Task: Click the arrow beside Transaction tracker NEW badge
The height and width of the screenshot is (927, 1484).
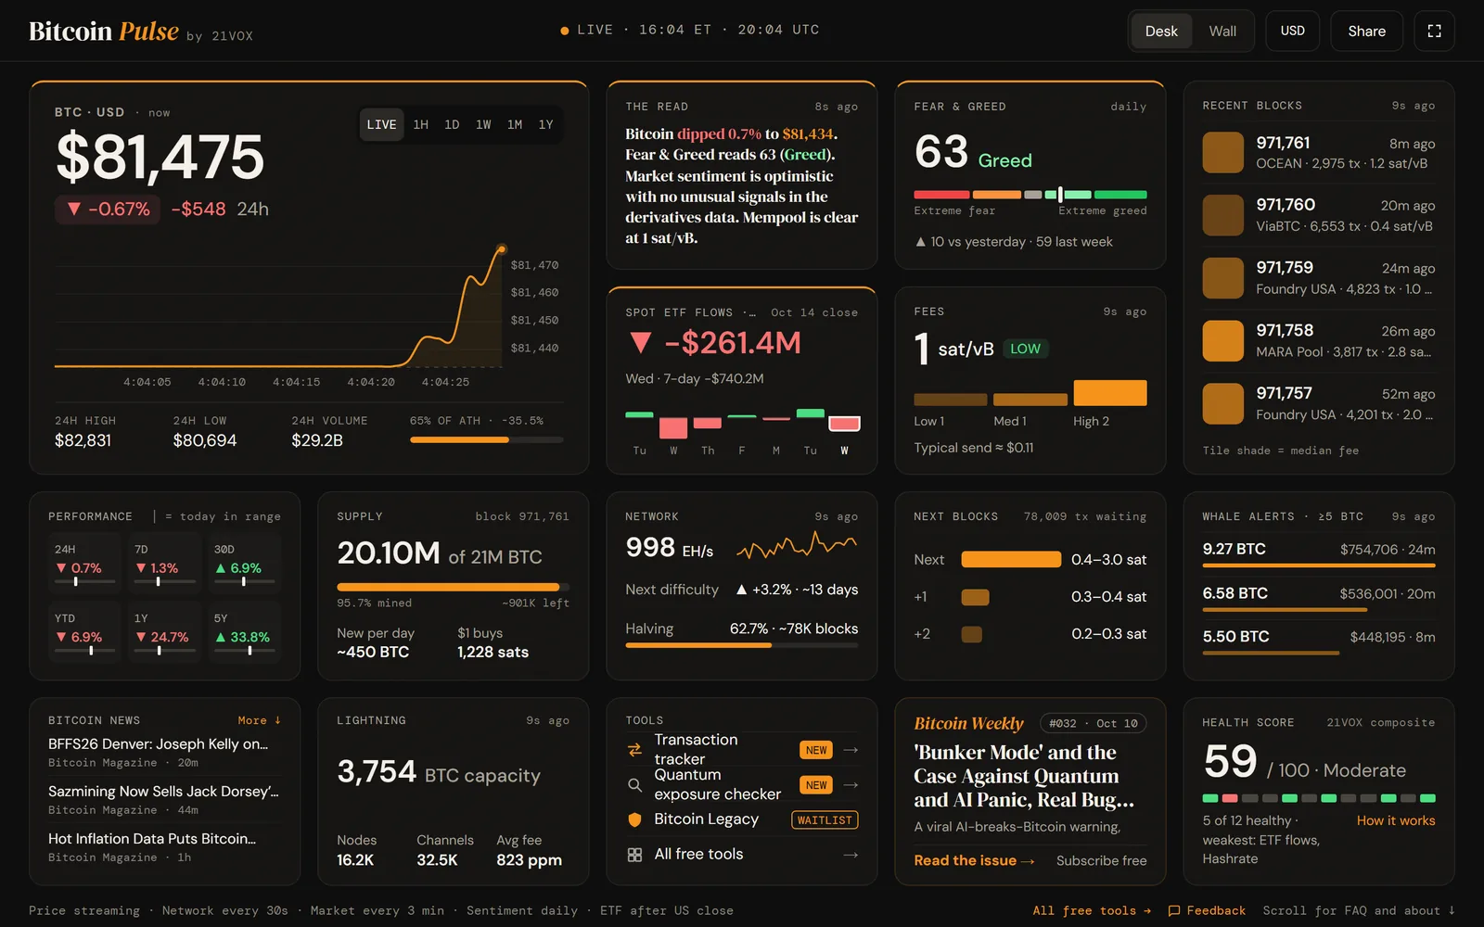Action: tap(851, 750)
